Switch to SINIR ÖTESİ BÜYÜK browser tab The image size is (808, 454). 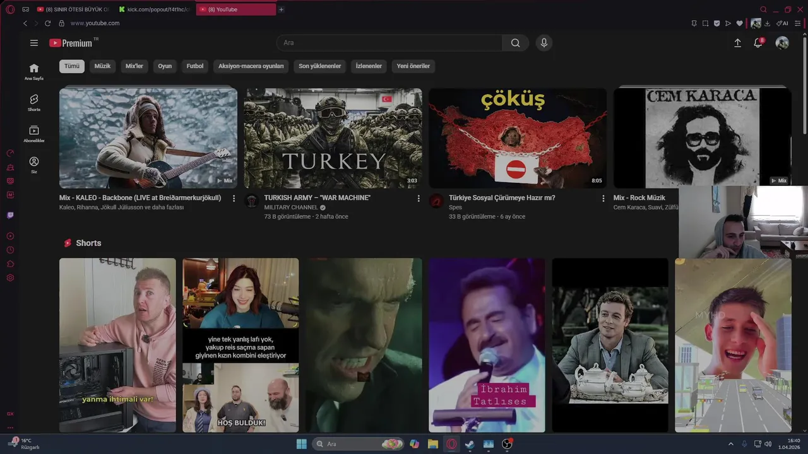tap(73, 9)
